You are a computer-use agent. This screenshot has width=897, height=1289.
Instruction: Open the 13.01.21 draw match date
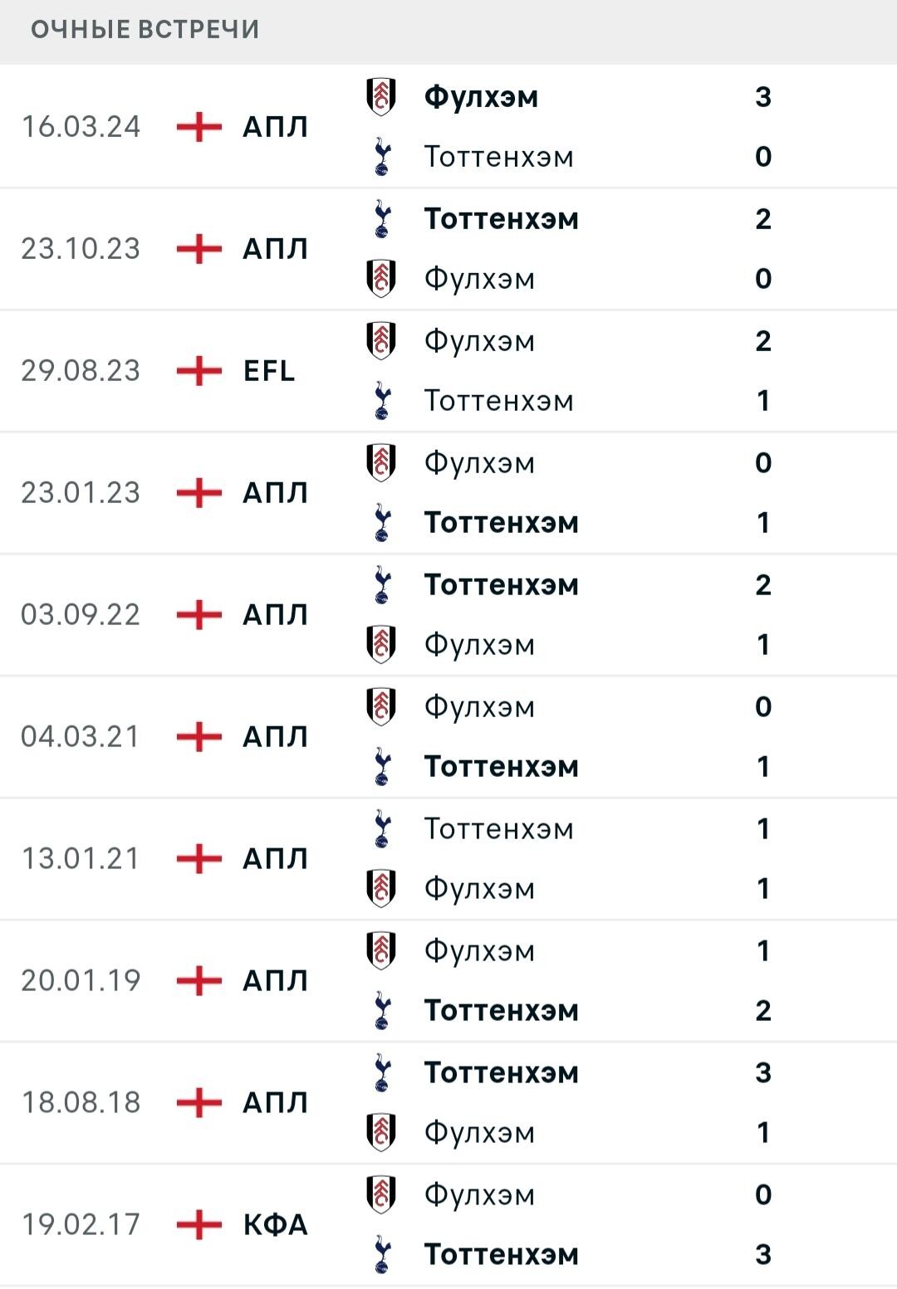81,859
